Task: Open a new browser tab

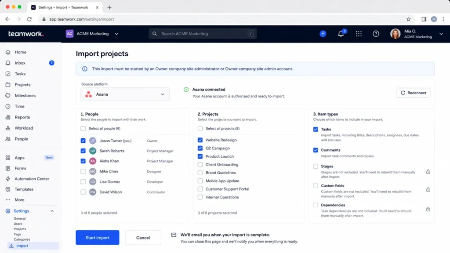Action: [109, 7]
